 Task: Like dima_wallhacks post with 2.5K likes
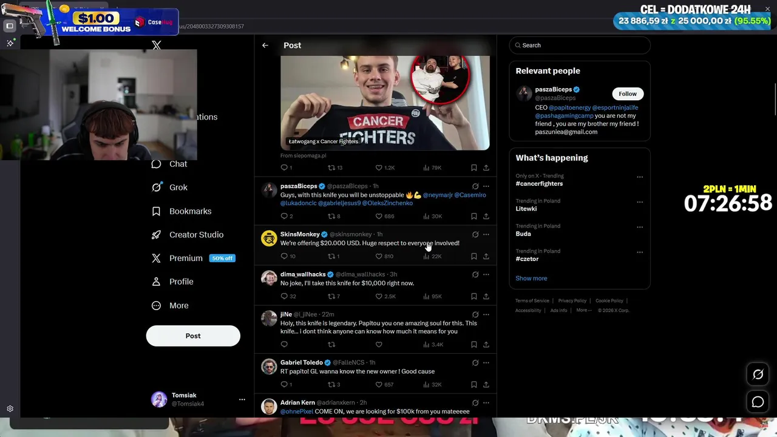coord(379,296)
